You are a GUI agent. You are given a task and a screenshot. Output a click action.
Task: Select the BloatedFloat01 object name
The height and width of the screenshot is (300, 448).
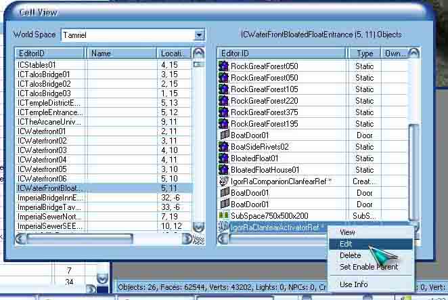254,158
